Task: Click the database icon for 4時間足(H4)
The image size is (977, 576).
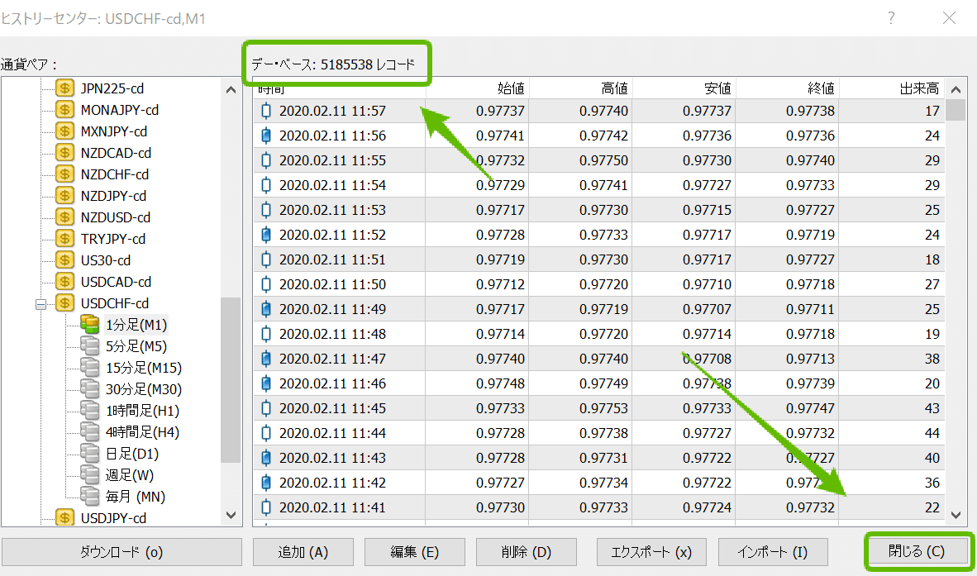Action: click(90, 432)
